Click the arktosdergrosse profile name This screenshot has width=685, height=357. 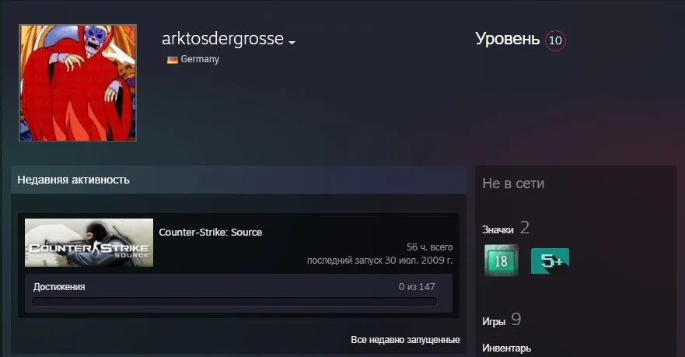(223, 38)
